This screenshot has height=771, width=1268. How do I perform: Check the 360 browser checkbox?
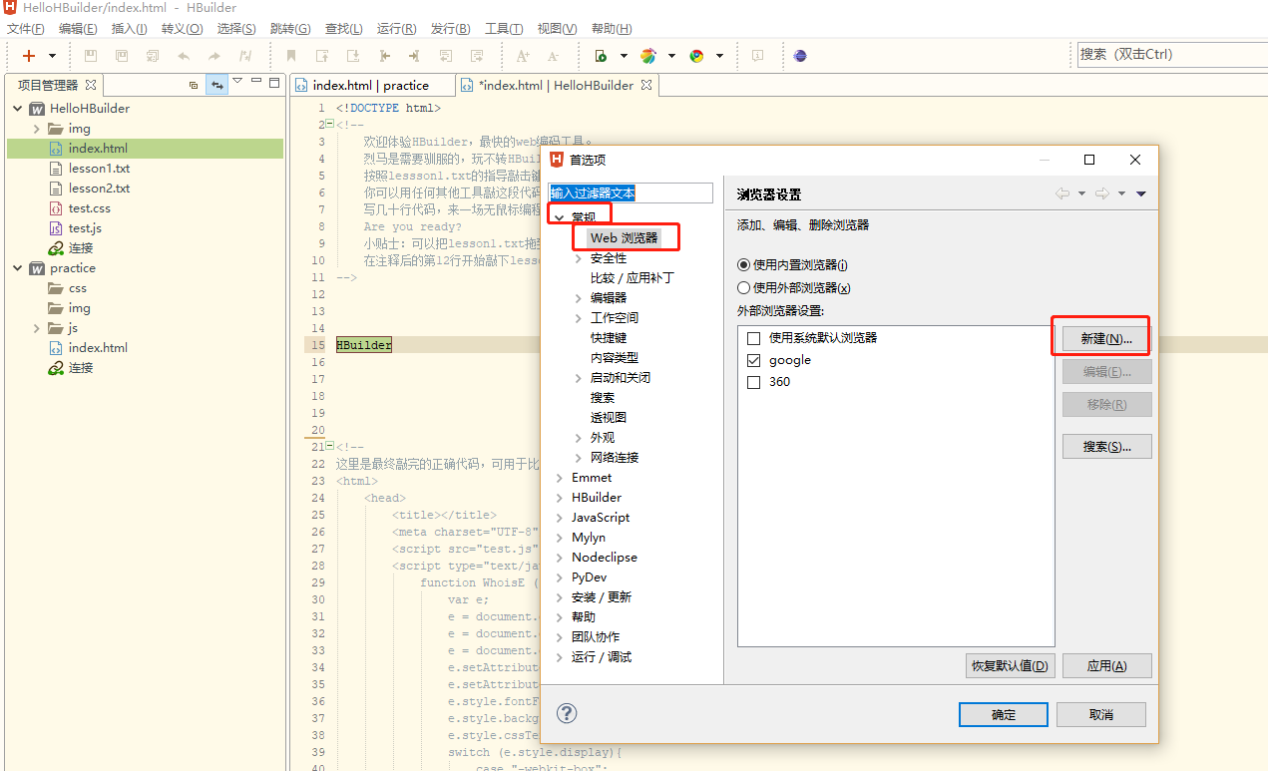click(754, 382)
